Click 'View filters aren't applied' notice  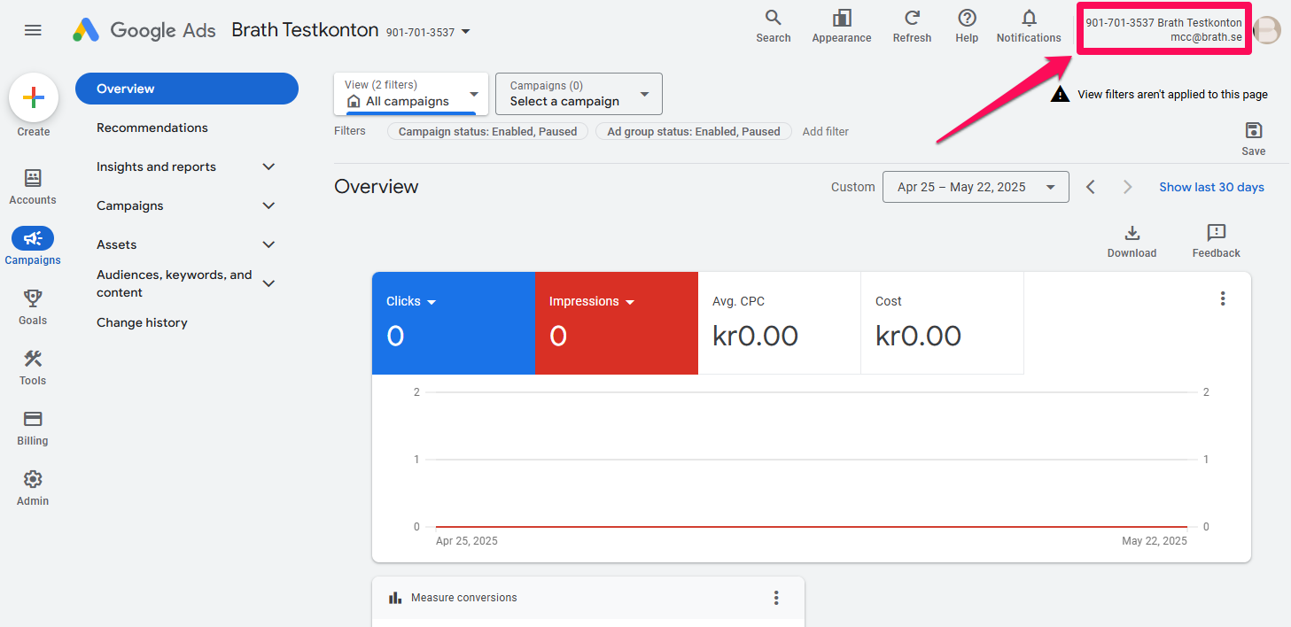point(1172,94)
